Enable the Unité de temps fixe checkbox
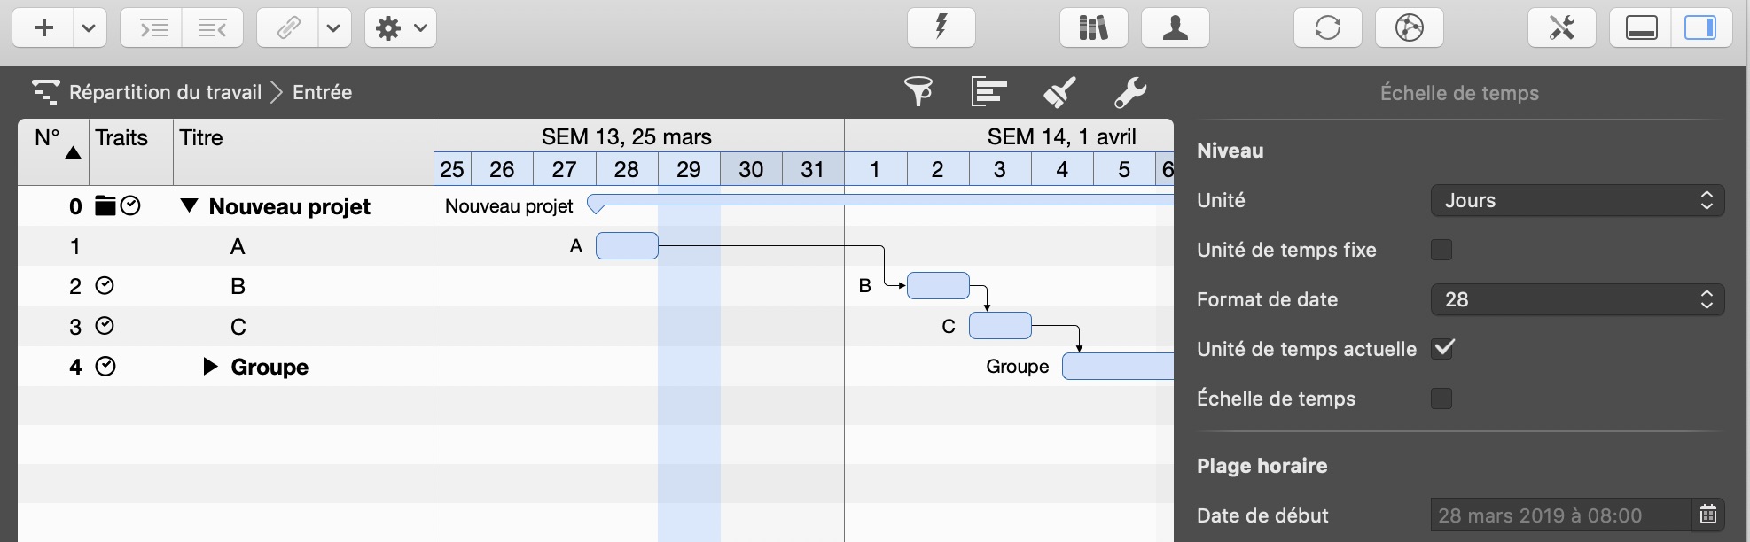The image size is (1750, 542). [x=1441, y=250]
